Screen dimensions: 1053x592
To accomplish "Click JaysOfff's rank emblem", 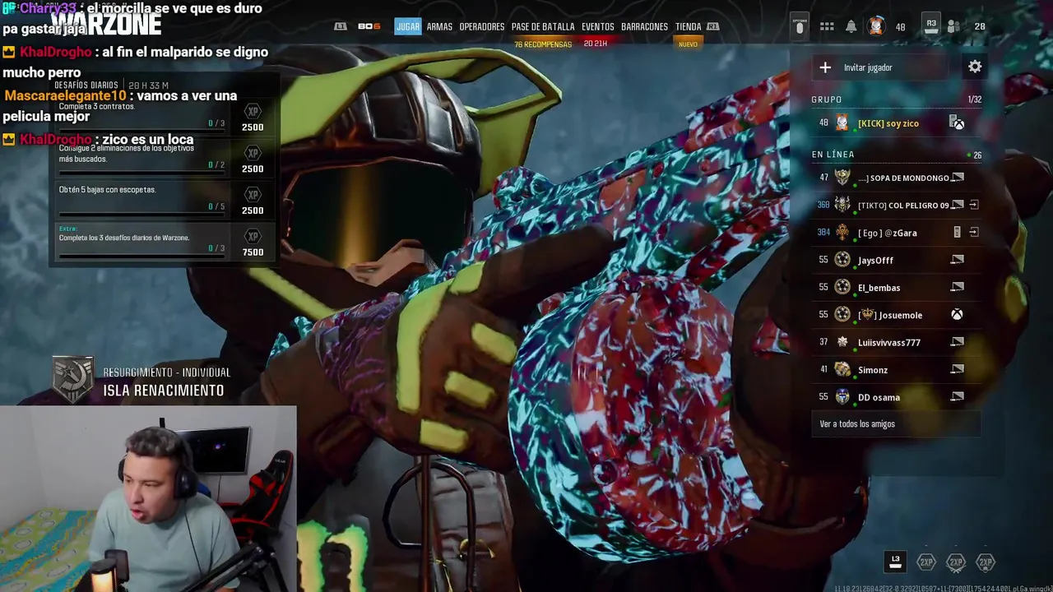I will (842, 260).
